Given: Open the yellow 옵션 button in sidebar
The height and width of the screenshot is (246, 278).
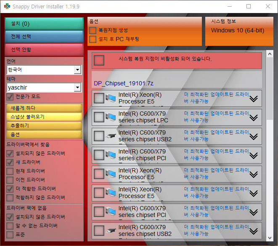Looking at the screenshot, I should coord(44,135).
